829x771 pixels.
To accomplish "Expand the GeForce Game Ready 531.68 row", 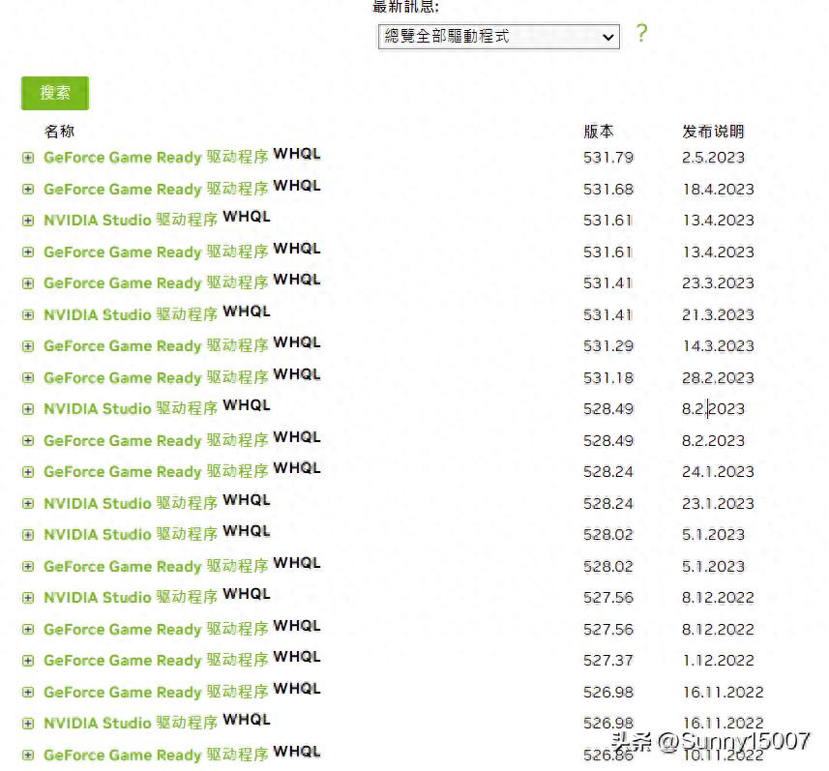I will 28,190.
